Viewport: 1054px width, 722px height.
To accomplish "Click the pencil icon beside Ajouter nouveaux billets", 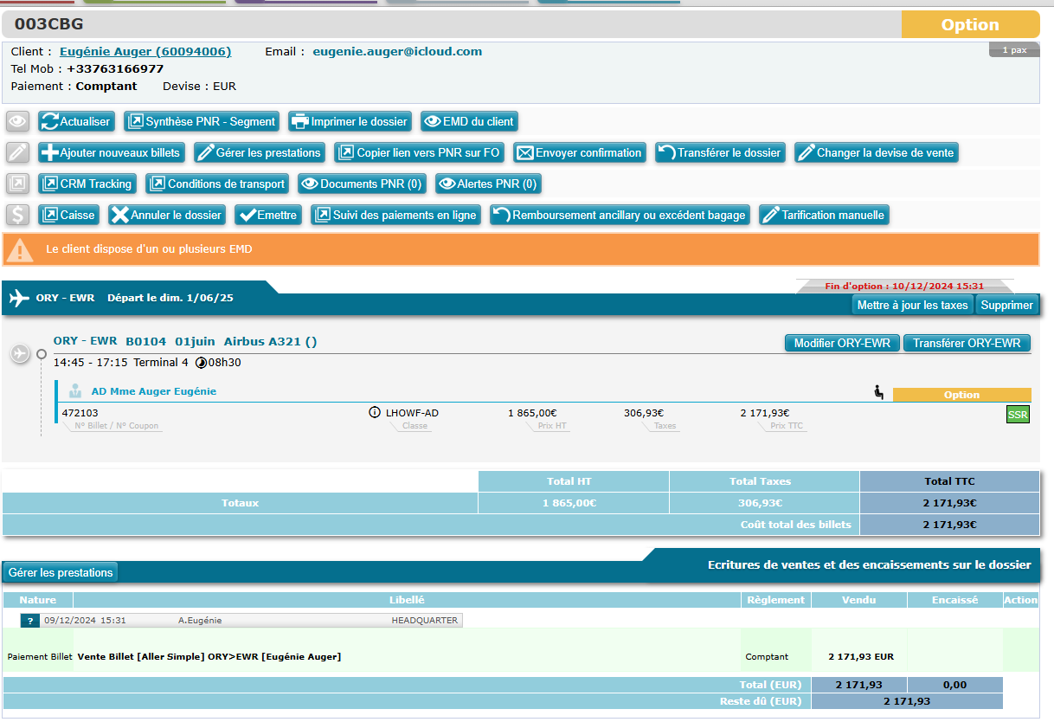I will pos(17,153).
